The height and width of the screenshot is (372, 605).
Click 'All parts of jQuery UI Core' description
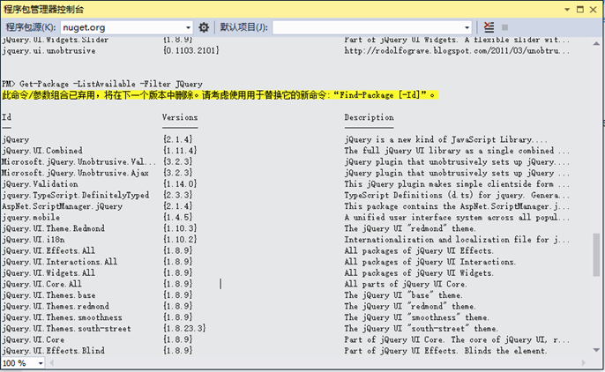(406, 284)
